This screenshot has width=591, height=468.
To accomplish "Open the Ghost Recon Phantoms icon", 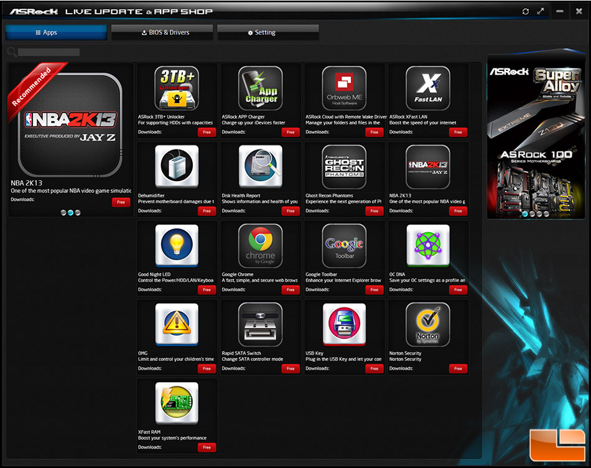I will click(x=344, y=167).
